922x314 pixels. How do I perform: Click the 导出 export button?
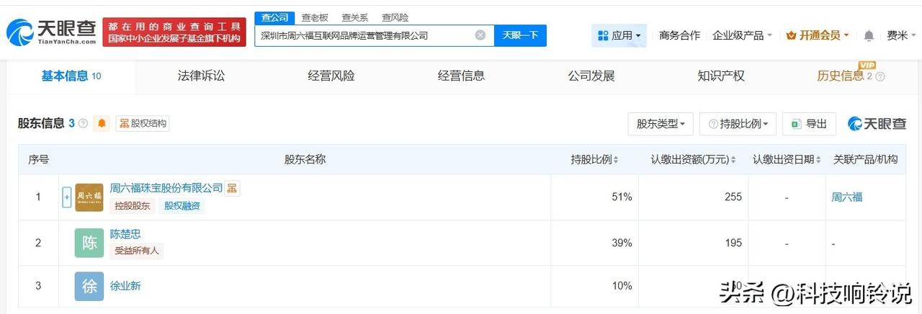click(x=809, y=124)
